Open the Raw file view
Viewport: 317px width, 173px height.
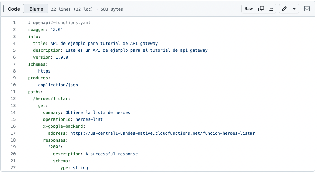[x=249, y=9]
